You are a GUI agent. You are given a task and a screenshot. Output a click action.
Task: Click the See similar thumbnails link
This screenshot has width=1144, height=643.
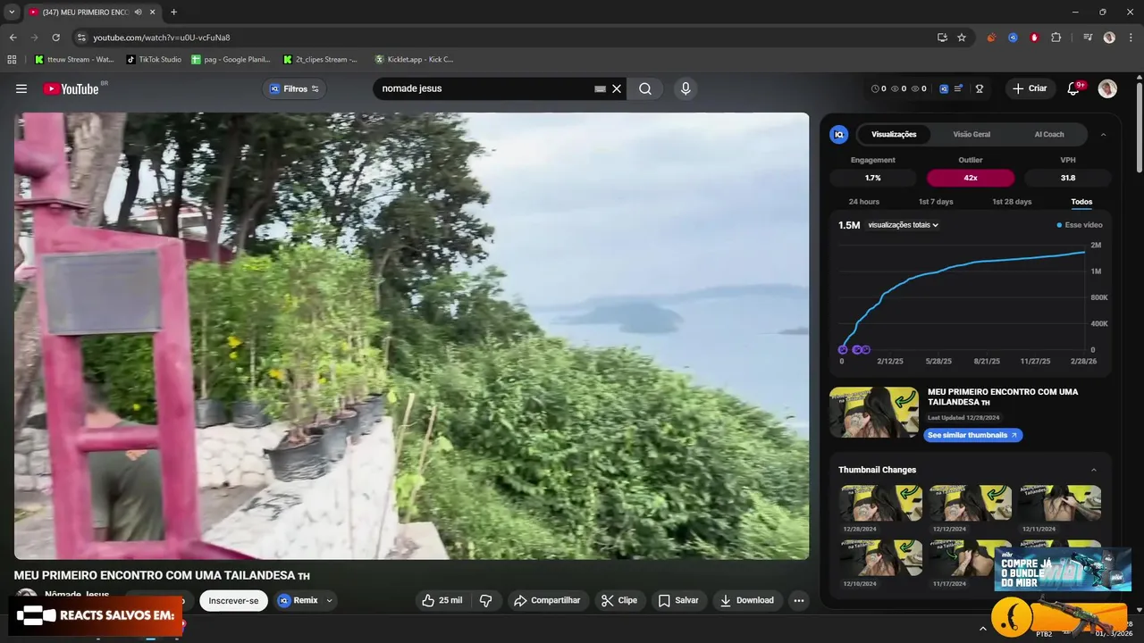click(972, 435)
